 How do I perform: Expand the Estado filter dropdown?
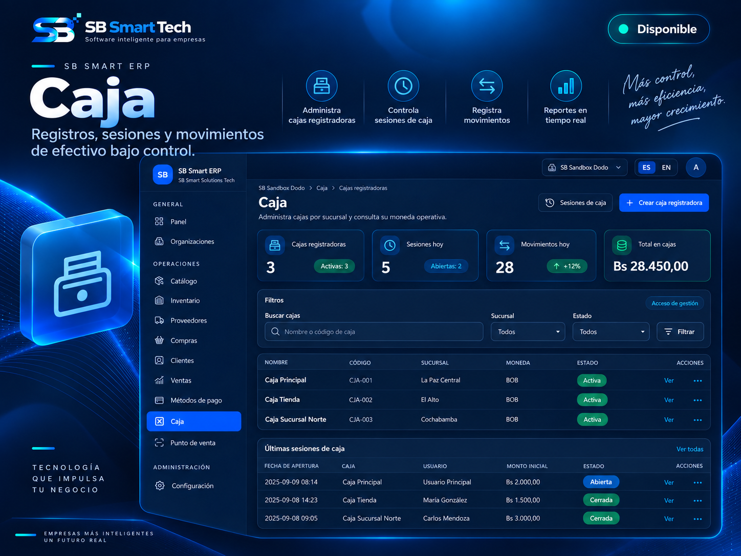(x=611, y=332)
